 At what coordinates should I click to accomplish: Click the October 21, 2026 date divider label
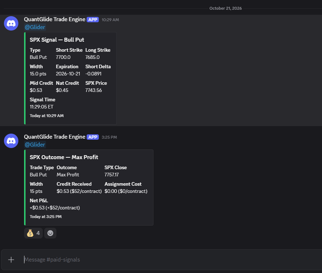[225, 8]
